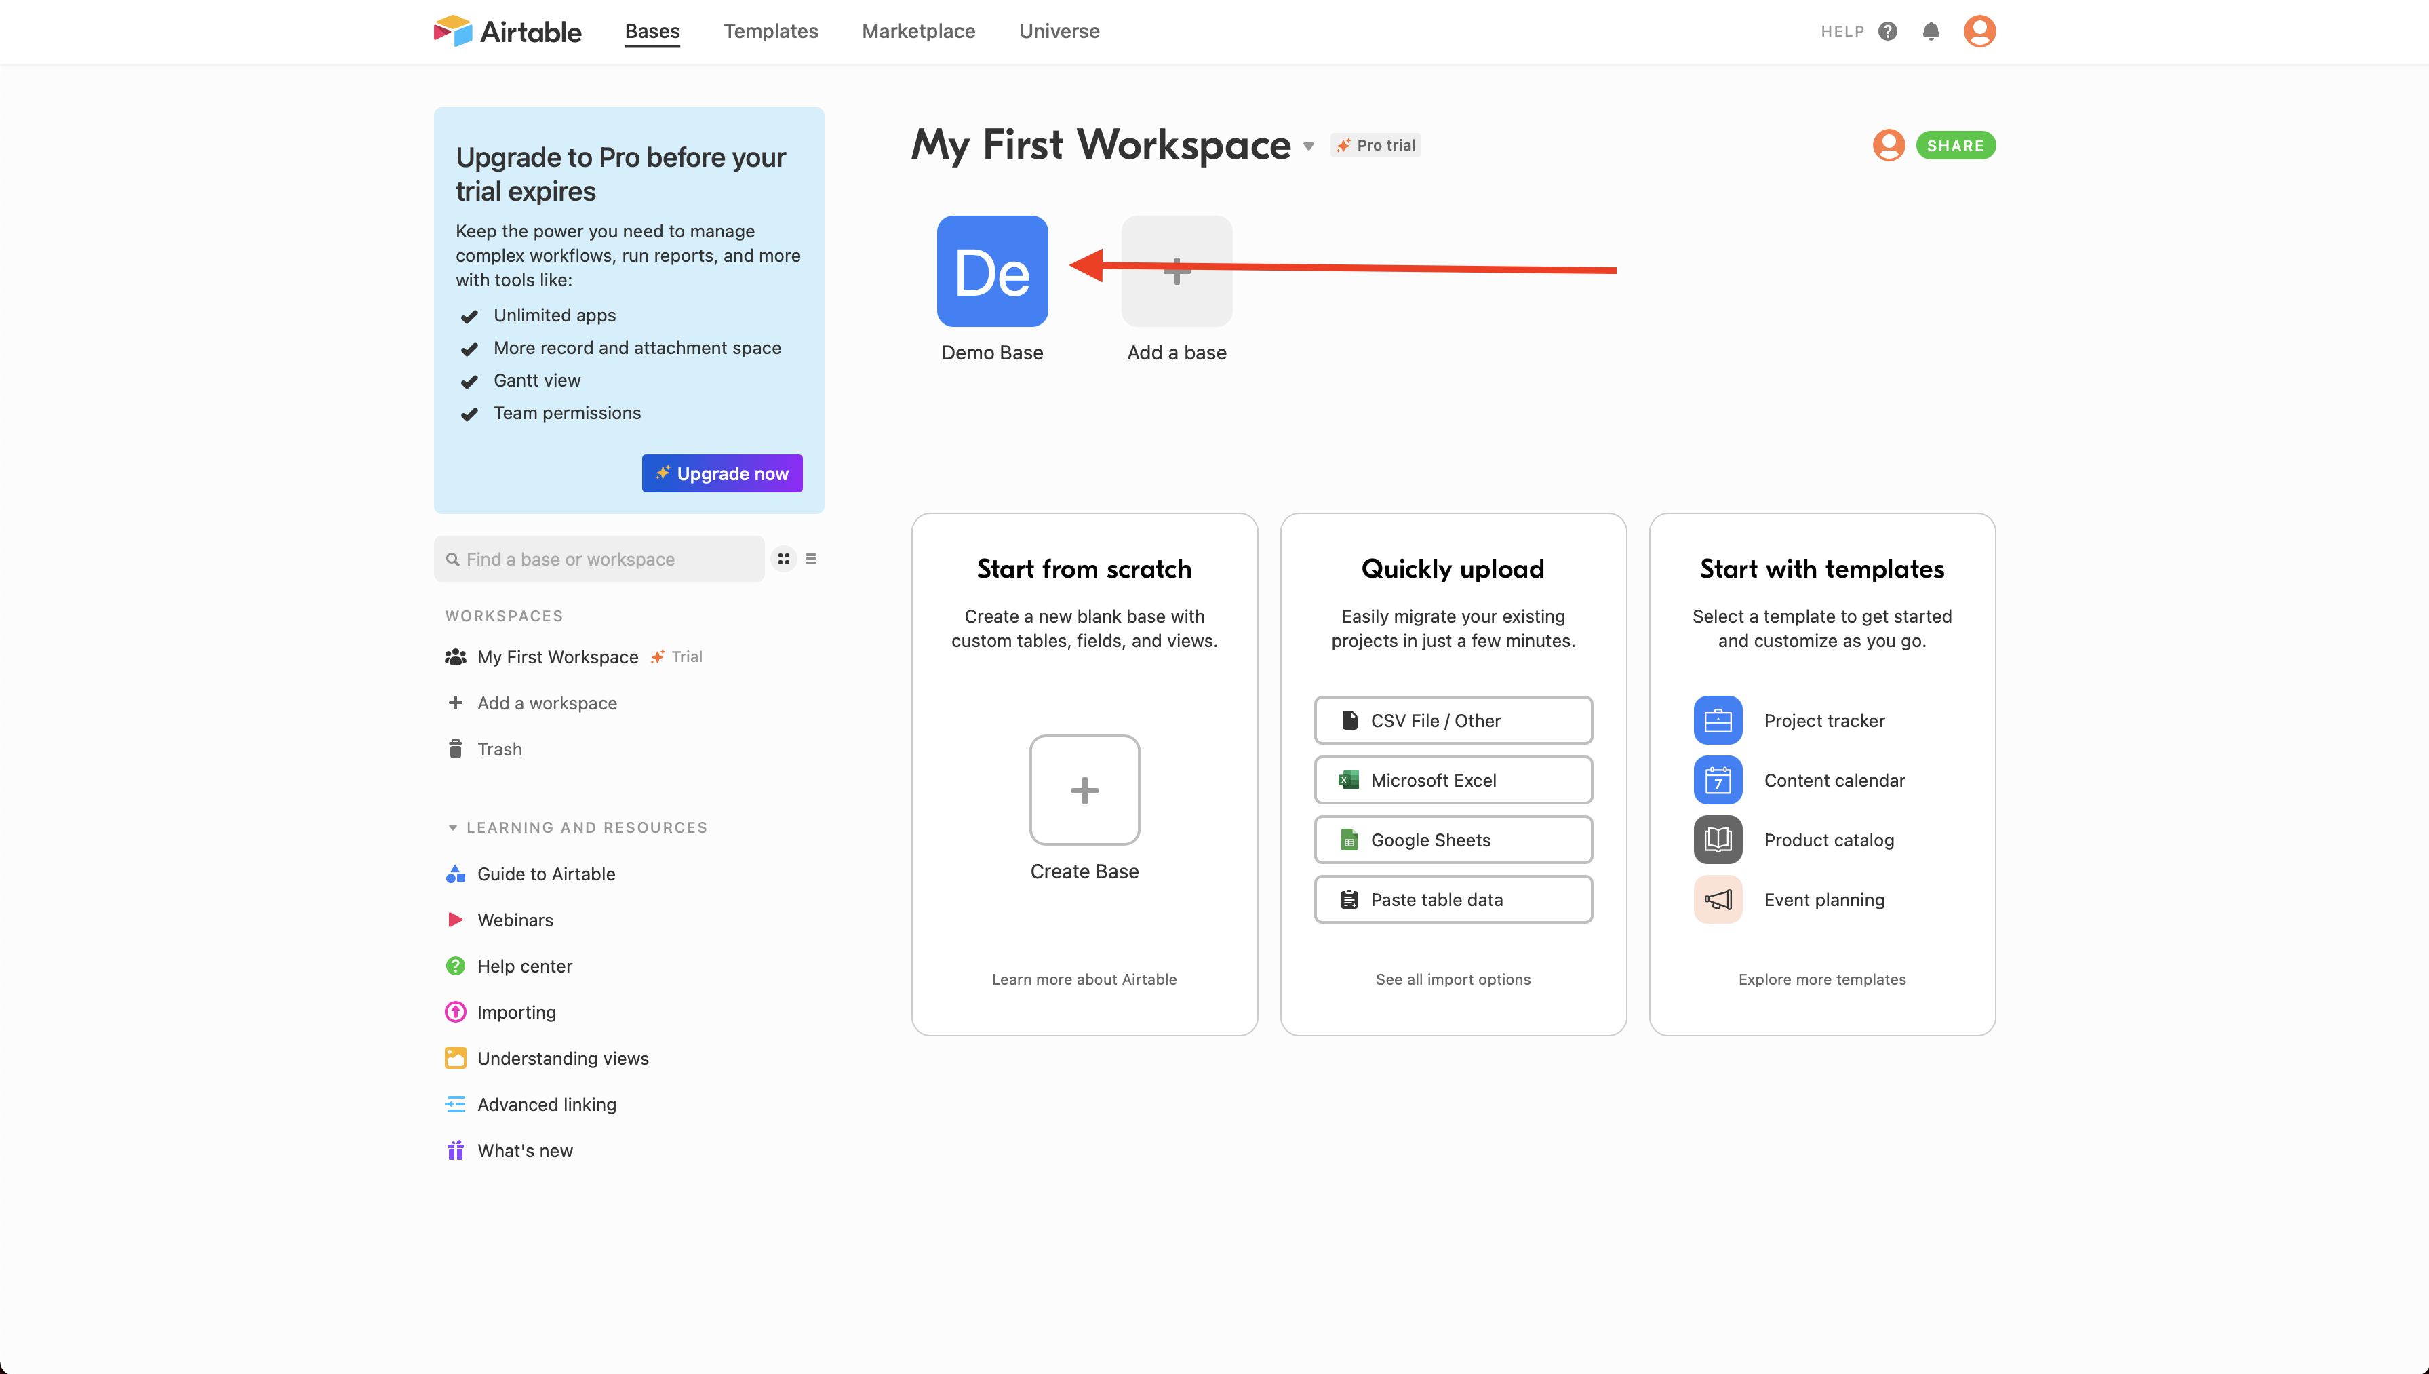Open See all import options link

pos(1453,979)
